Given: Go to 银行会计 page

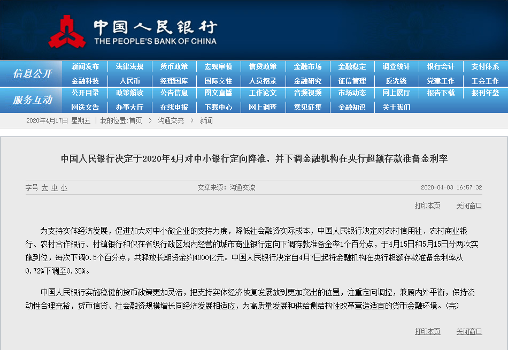Looking at the screenshot, I should [x=441, y=66].
